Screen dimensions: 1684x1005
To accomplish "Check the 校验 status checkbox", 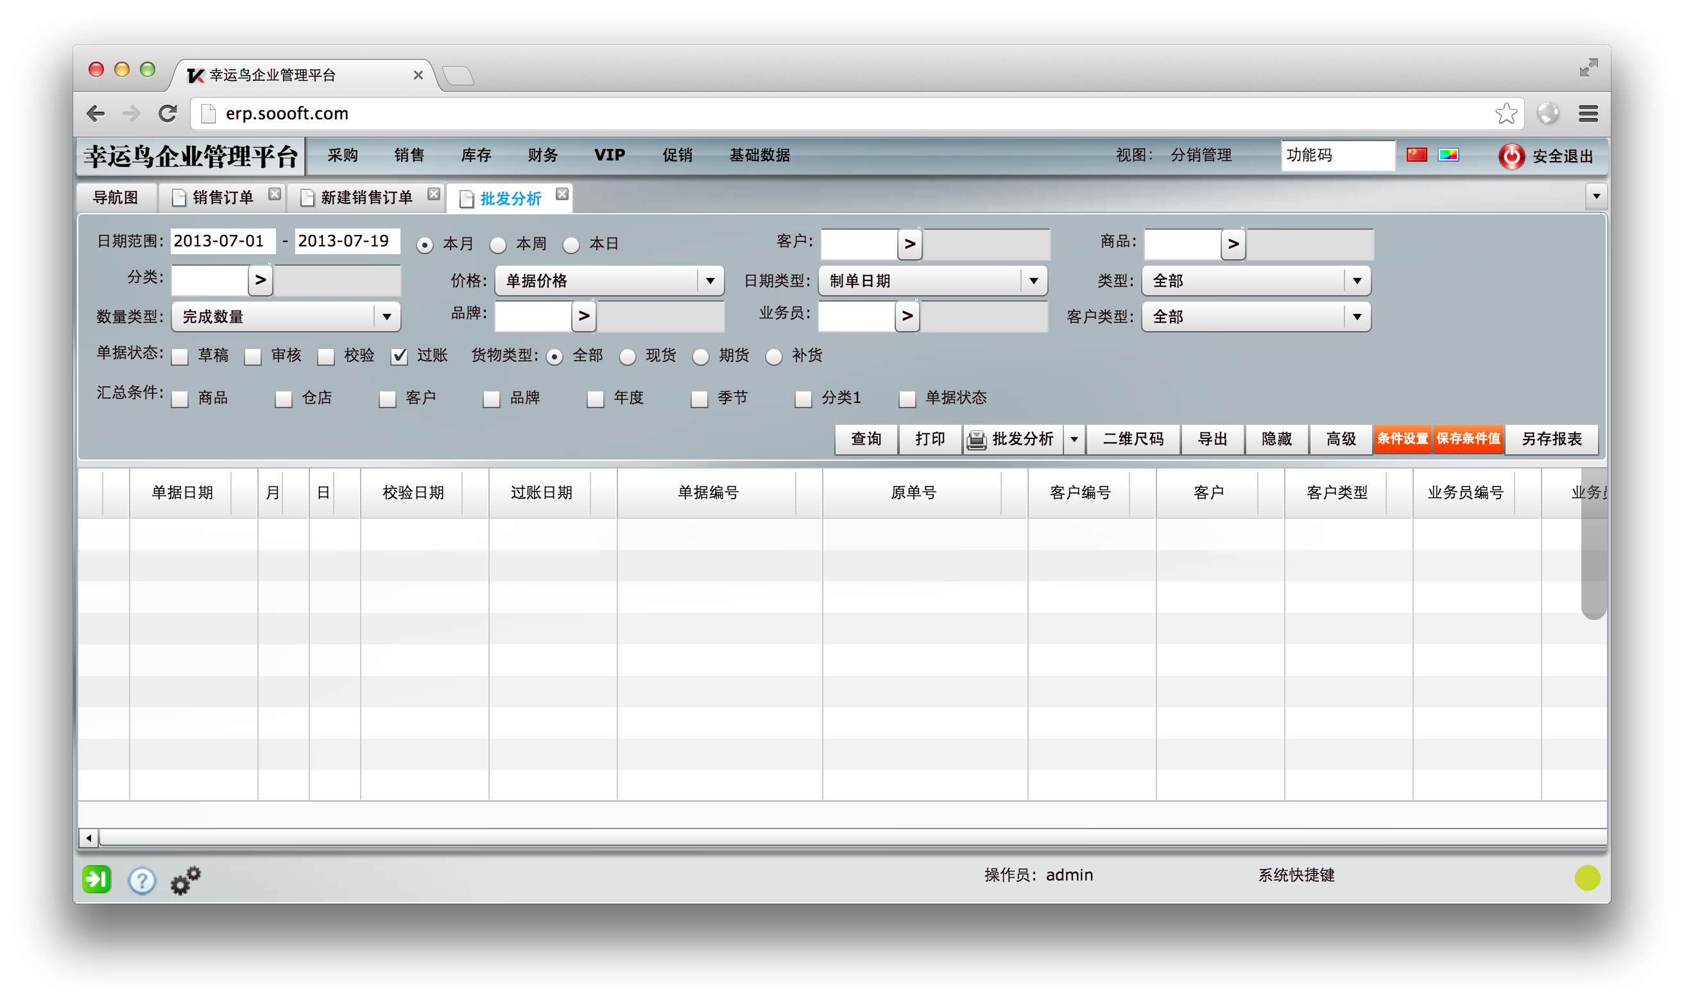I will [x=325, y=357].
